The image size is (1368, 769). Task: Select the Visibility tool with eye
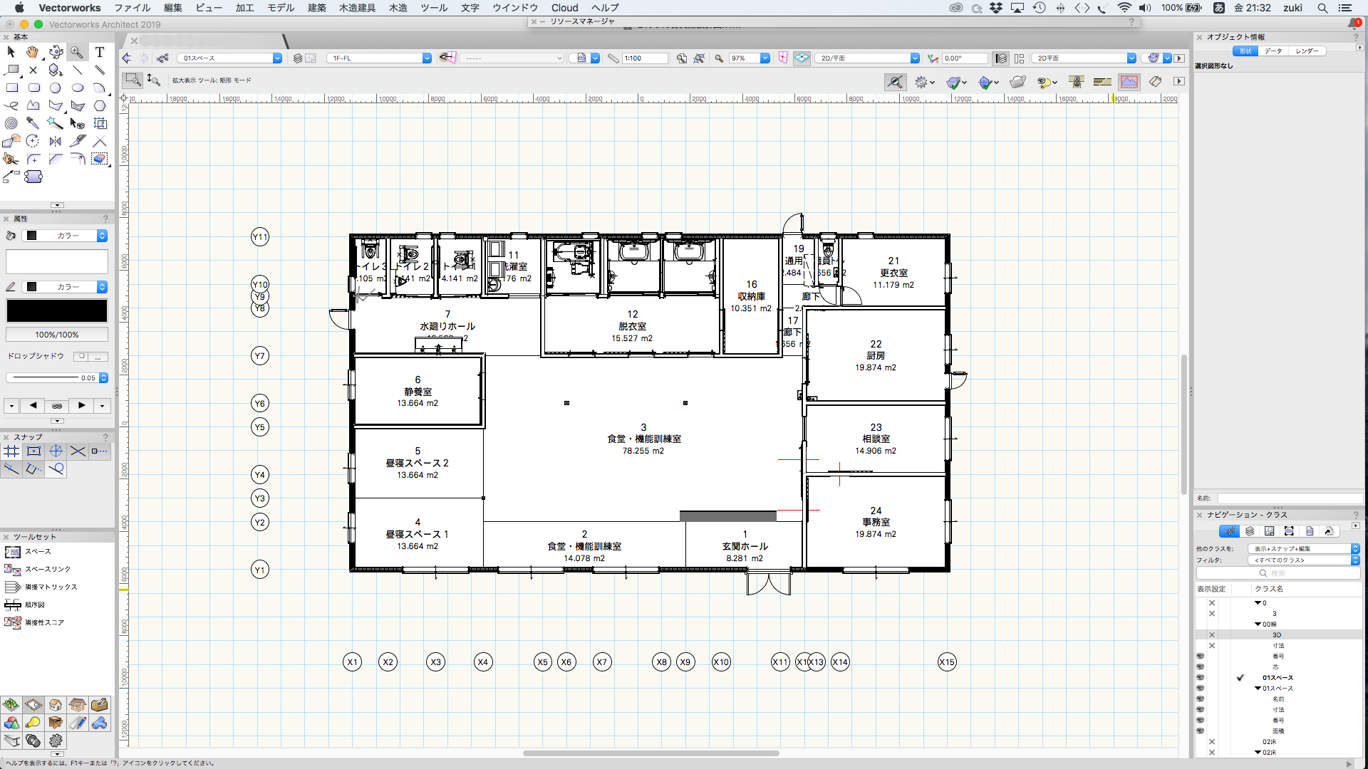pos(77,123)
